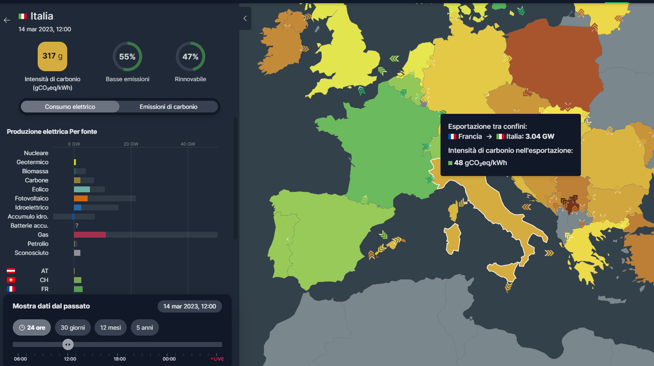This screenshot has height=366, width=654.
Task: Click the Batterie accu. question mark
Action: [77, 225]
